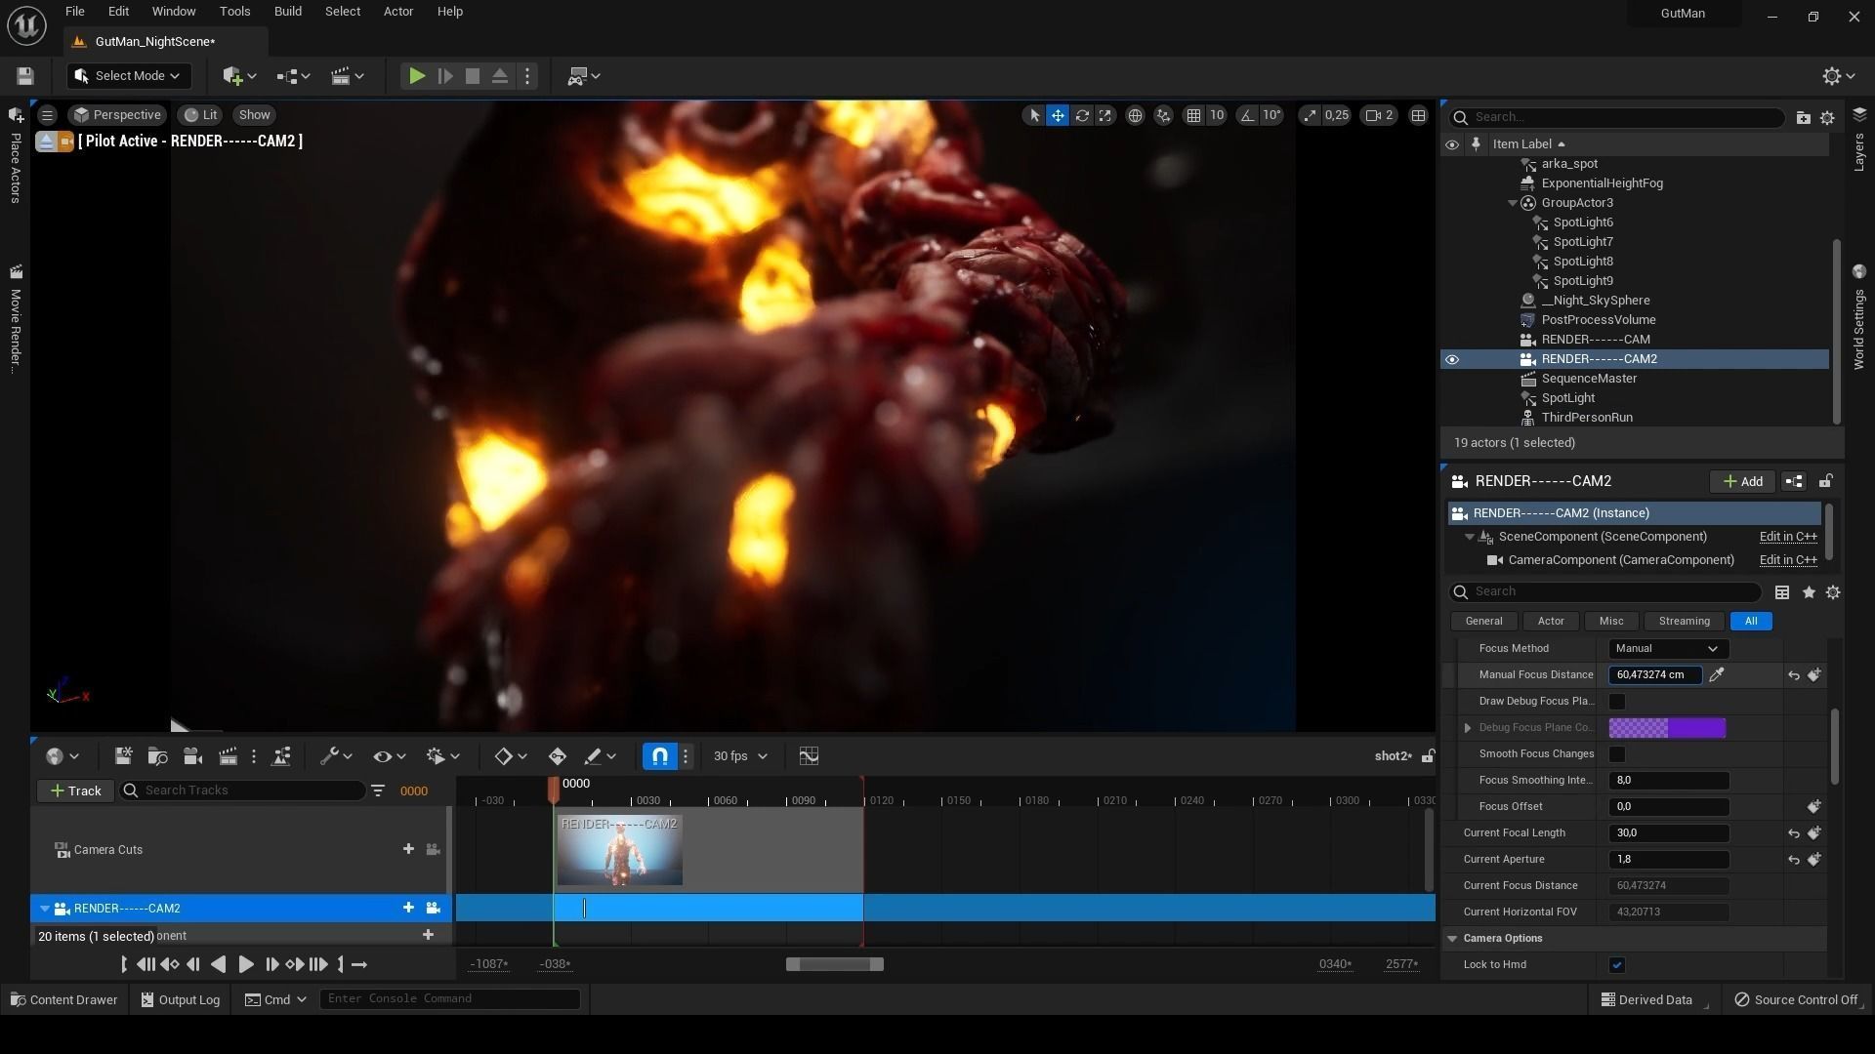Uncheck the Lock to Hmd checkbox

pos(1617,965)
